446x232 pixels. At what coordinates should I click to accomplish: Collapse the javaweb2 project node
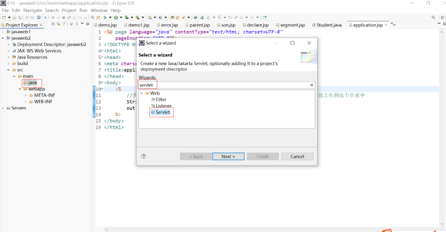(x=3, y=38)
